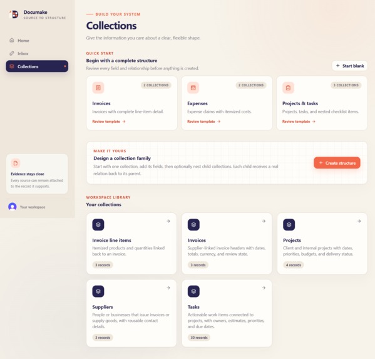375x359 pixels.
Task: Open Invoice line items via arrow
Action: pos(168,221)
